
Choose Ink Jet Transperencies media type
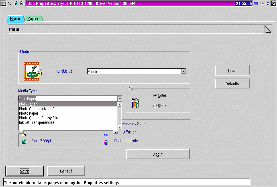click(x=68, y=122)
